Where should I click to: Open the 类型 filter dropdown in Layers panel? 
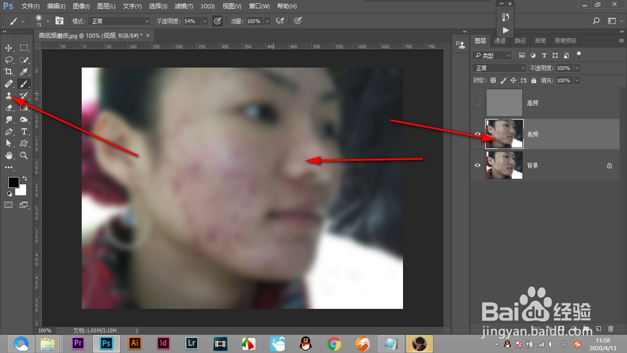pyautogui.click(x=492, y=55)
